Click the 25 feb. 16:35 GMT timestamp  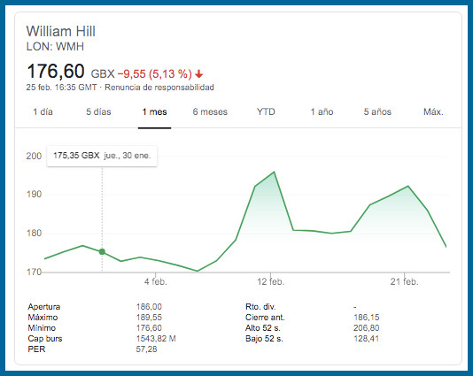[61, 88]
